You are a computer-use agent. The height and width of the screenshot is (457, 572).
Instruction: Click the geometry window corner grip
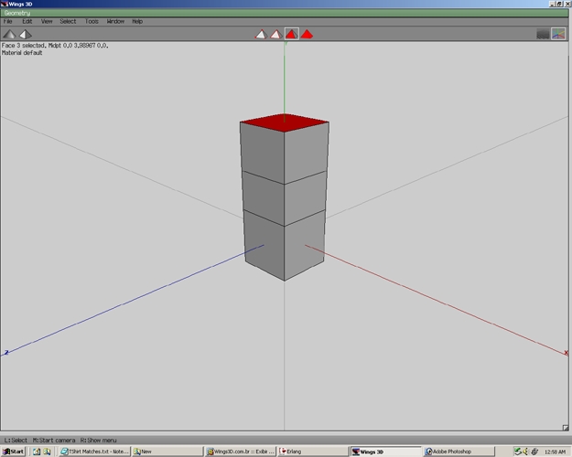(x=566, y=428)
